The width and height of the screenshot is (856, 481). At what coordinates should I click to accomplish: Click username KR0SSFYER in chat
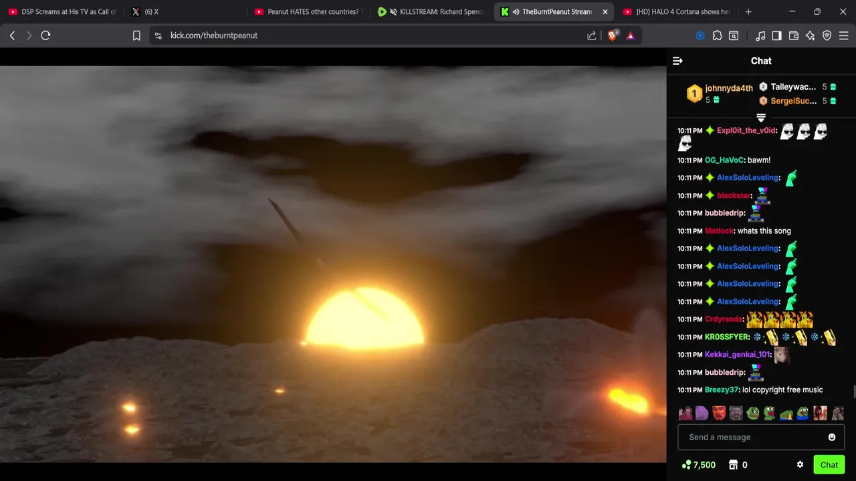[x=727, y=337]
